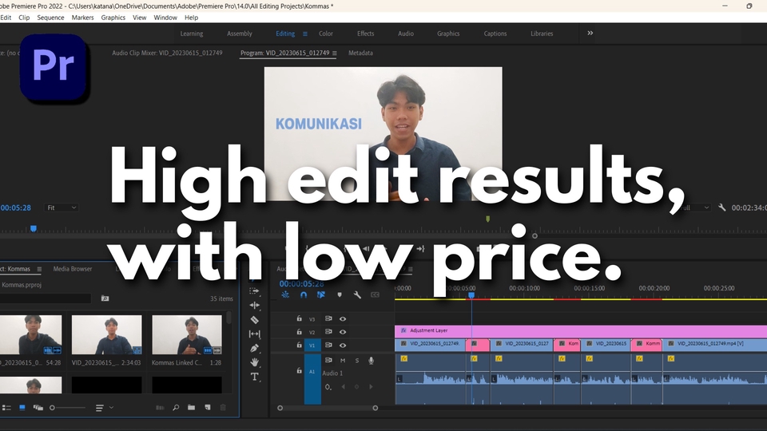Adjust the thumbnail size slider in Project panel

[x=53, y=408]
